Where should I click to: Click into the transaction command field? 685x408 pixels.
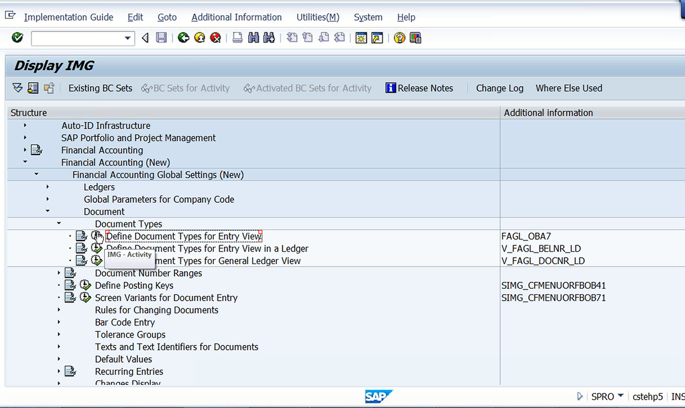pyautogui.click(x=77, y=38)
